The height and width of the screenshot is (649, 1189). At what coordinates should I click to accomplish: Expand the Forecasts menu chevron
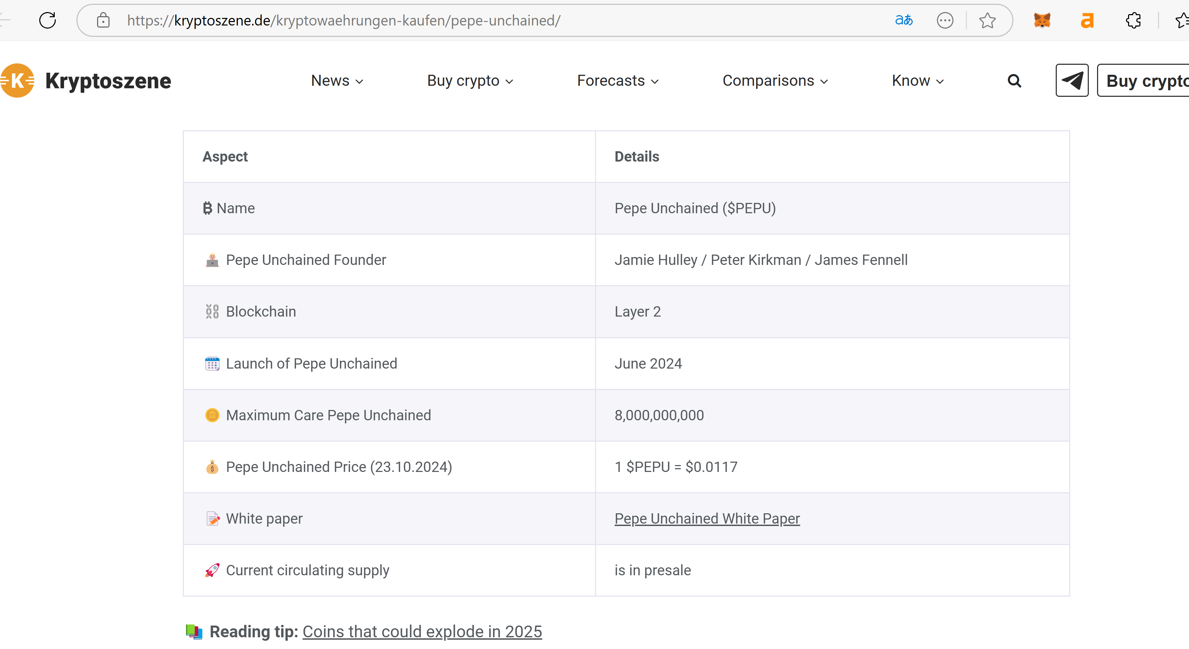coord(655,82)
